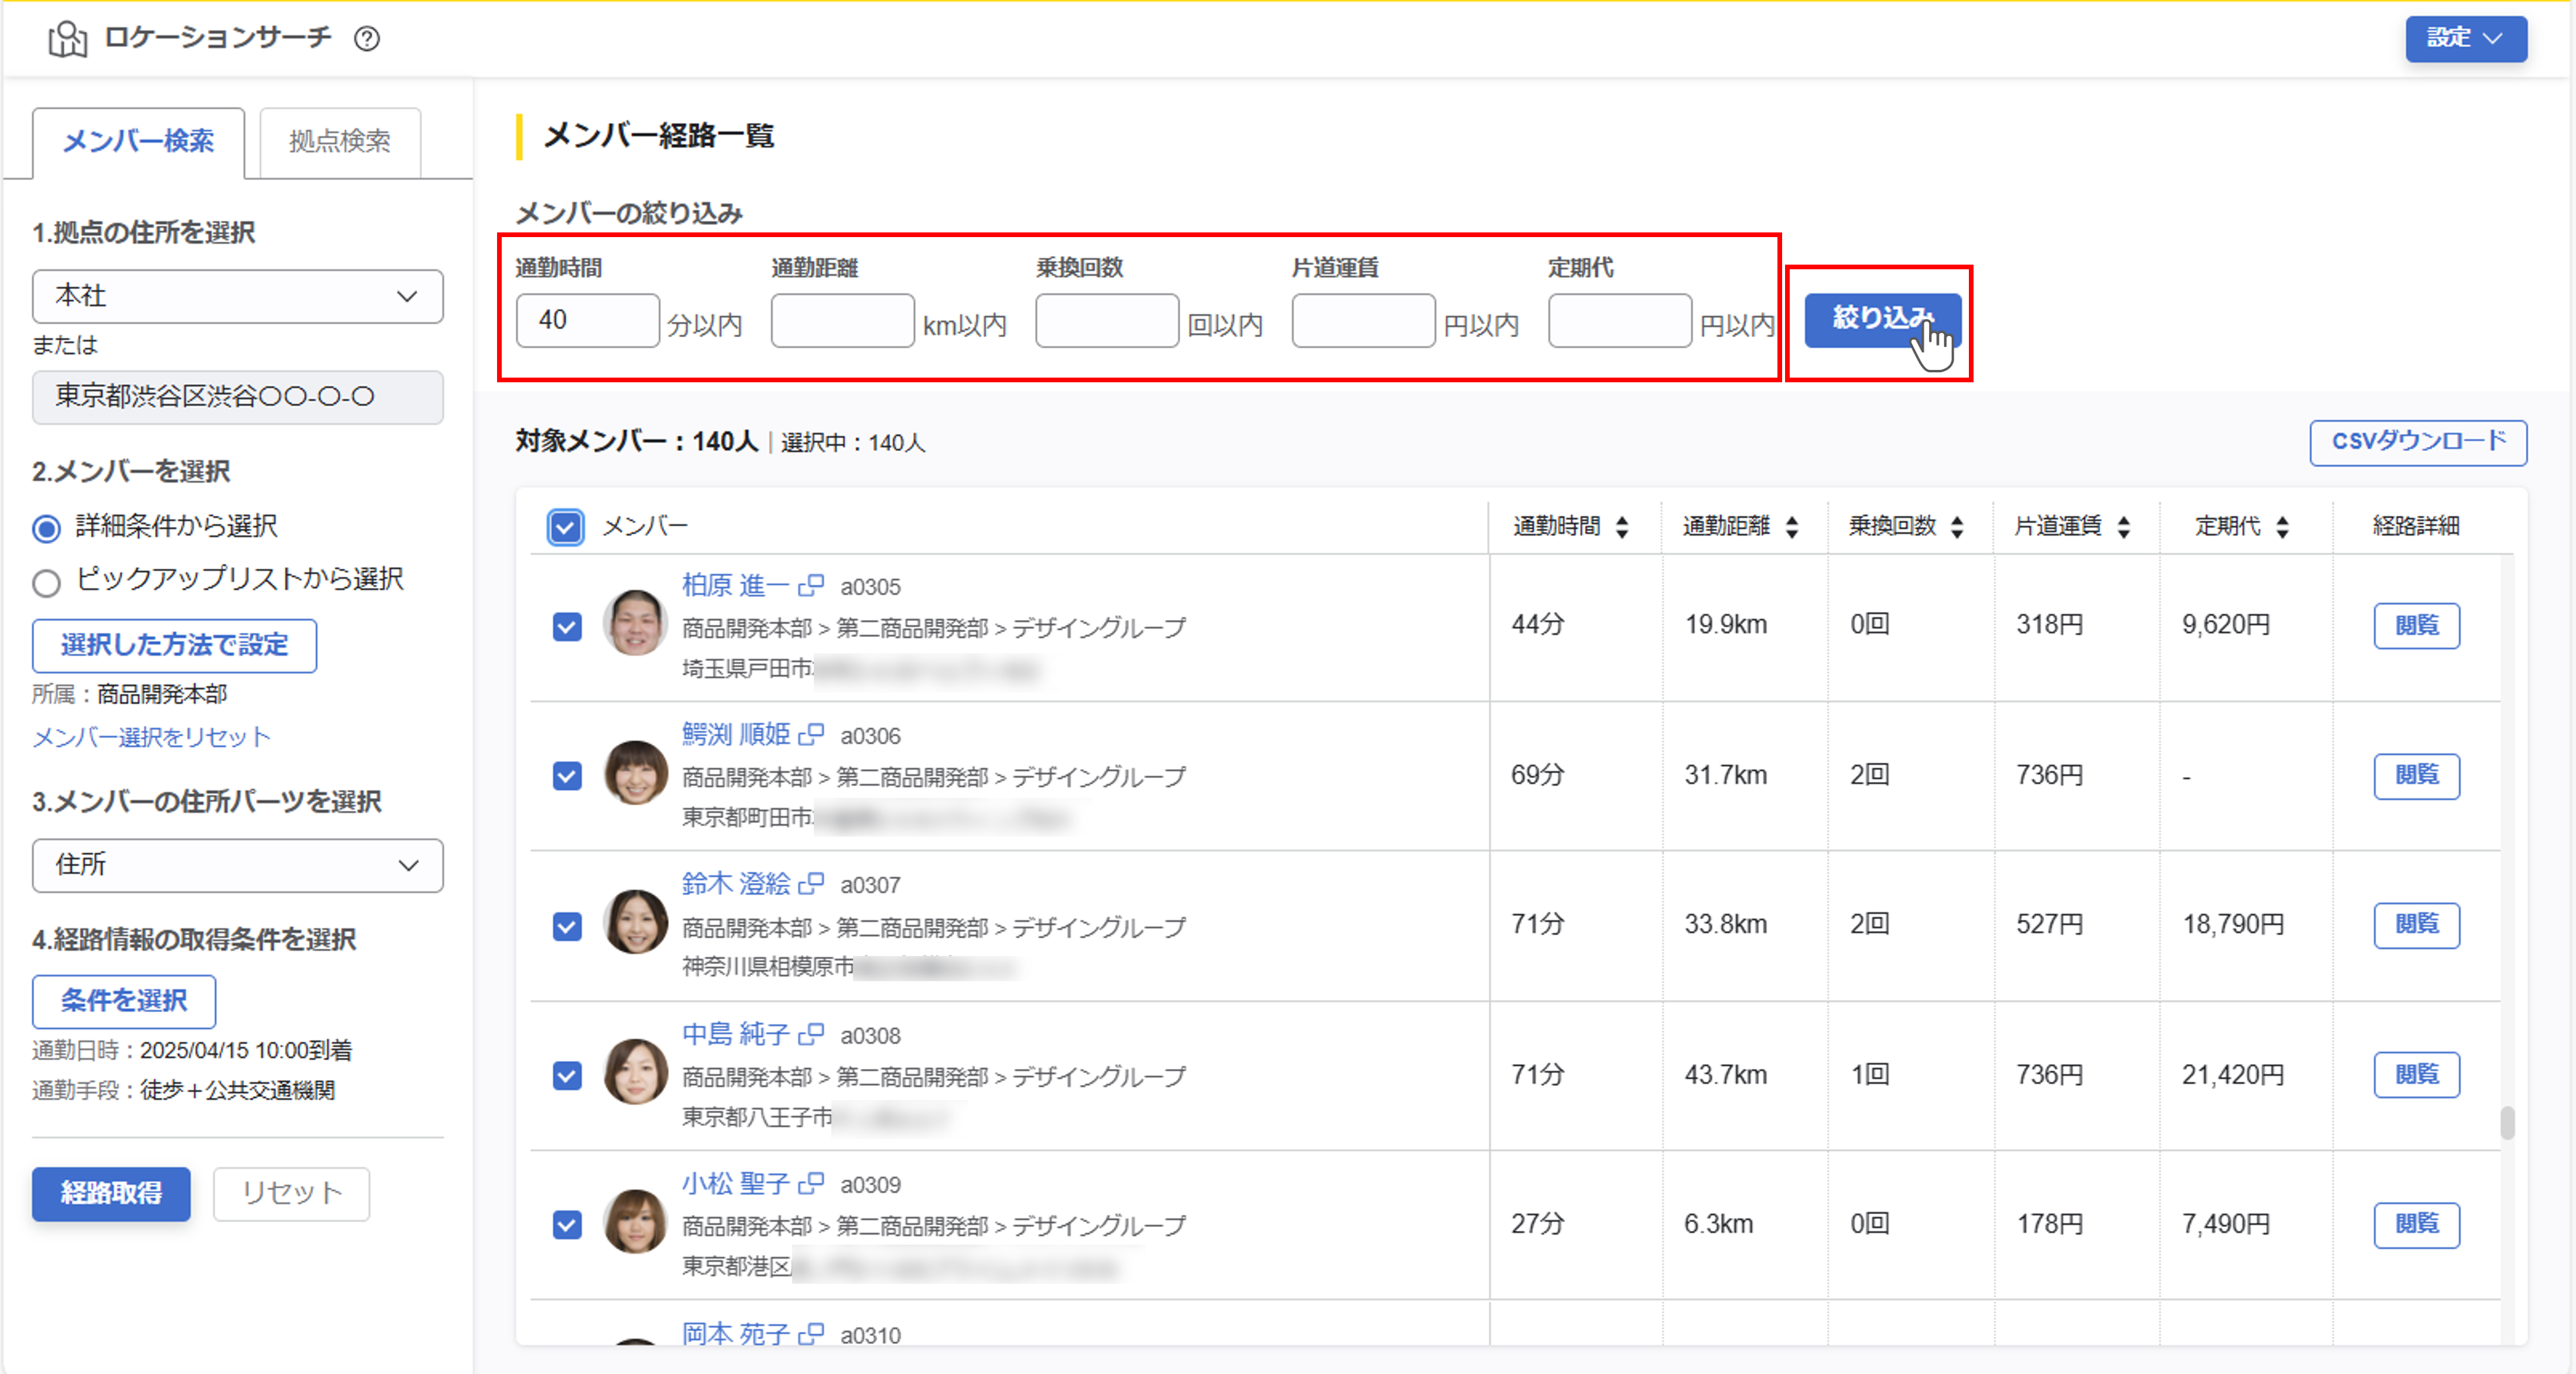Open 中島 純子 profile popup icon
The image size is (2576, 1374).
click(811, 1034)
